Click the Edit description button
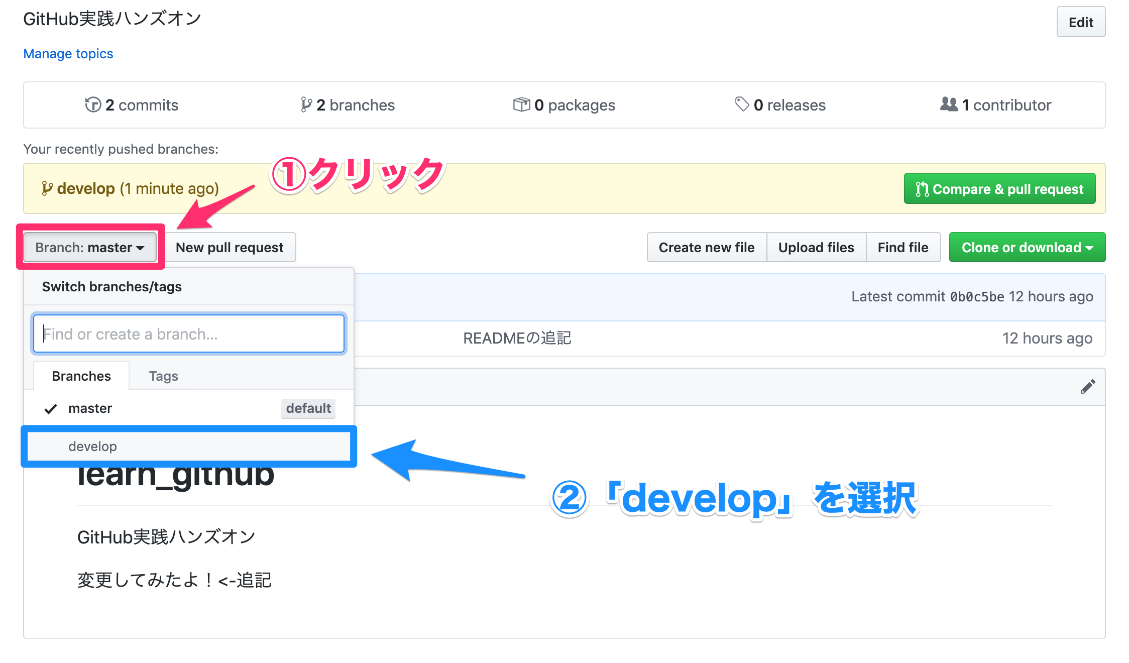The width and height of the screenshot is (1129, 663). [x=1081, y=22]
